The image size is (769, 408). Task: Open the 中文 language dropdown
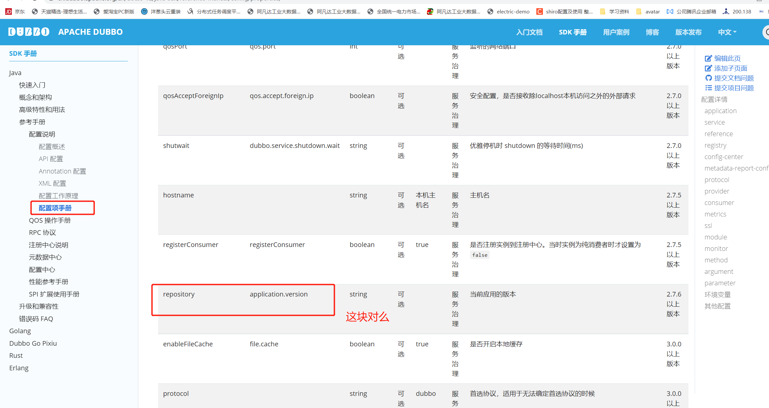pyautogui.click(x=727, y=32)
